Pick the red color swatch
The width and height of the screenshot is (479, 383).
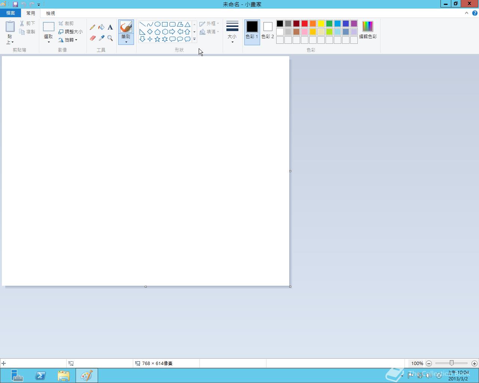point(305,24)
